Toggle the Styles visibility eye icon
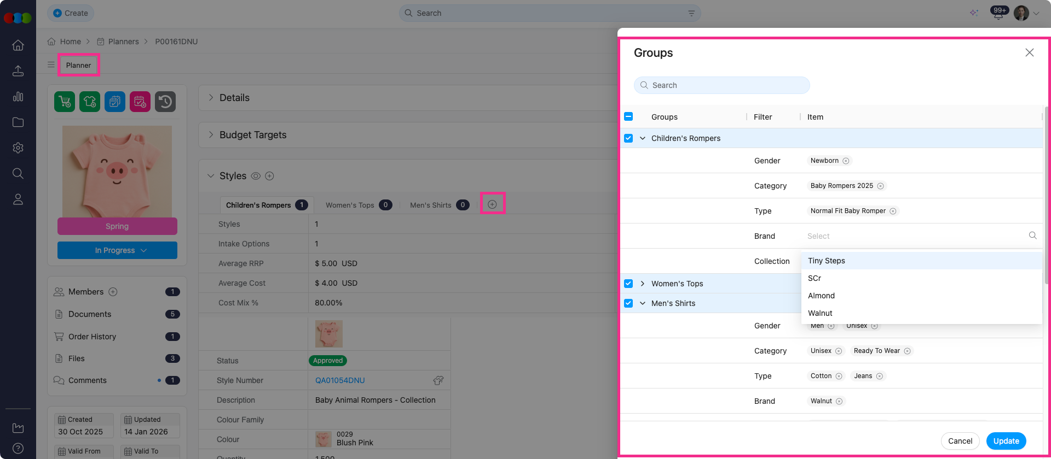This screenshot has height=459, width=1051. tap(256, 176)
